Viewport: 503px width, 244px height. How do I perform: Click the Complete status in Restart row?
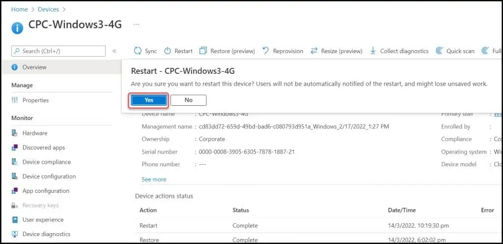245,226
